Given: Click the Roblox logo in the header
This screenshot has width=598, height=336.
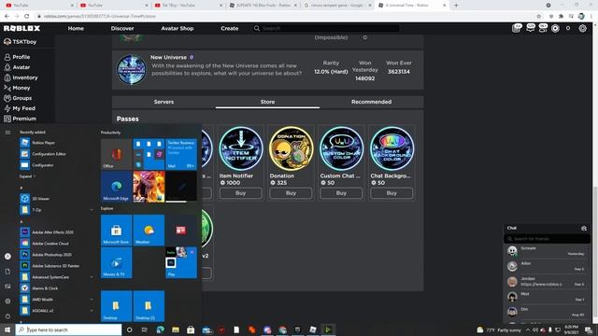Looking at the screenshot, I should (x=21, y=29).
